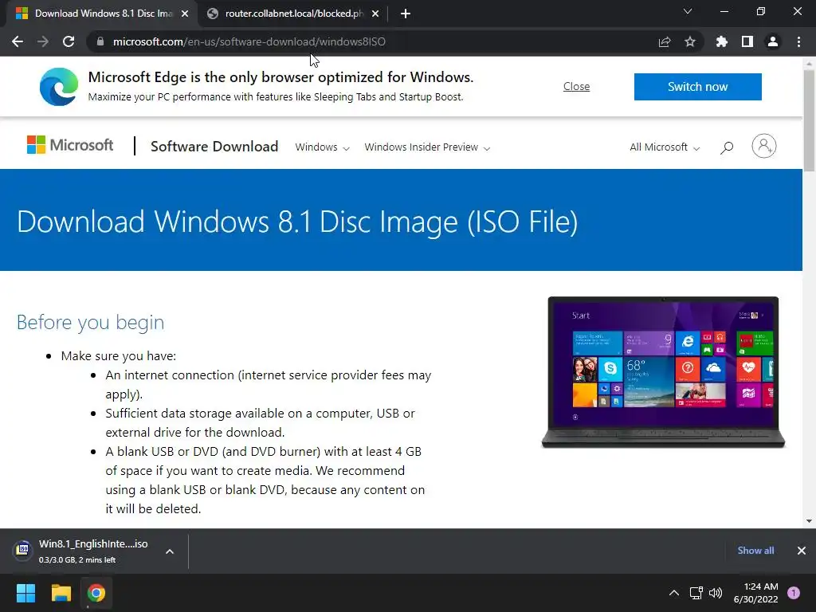816x612 pixels.
Task: Click the Win8.1_EnglishInte....iso download item
Action: pyautogui.click(x=93, y=551)
